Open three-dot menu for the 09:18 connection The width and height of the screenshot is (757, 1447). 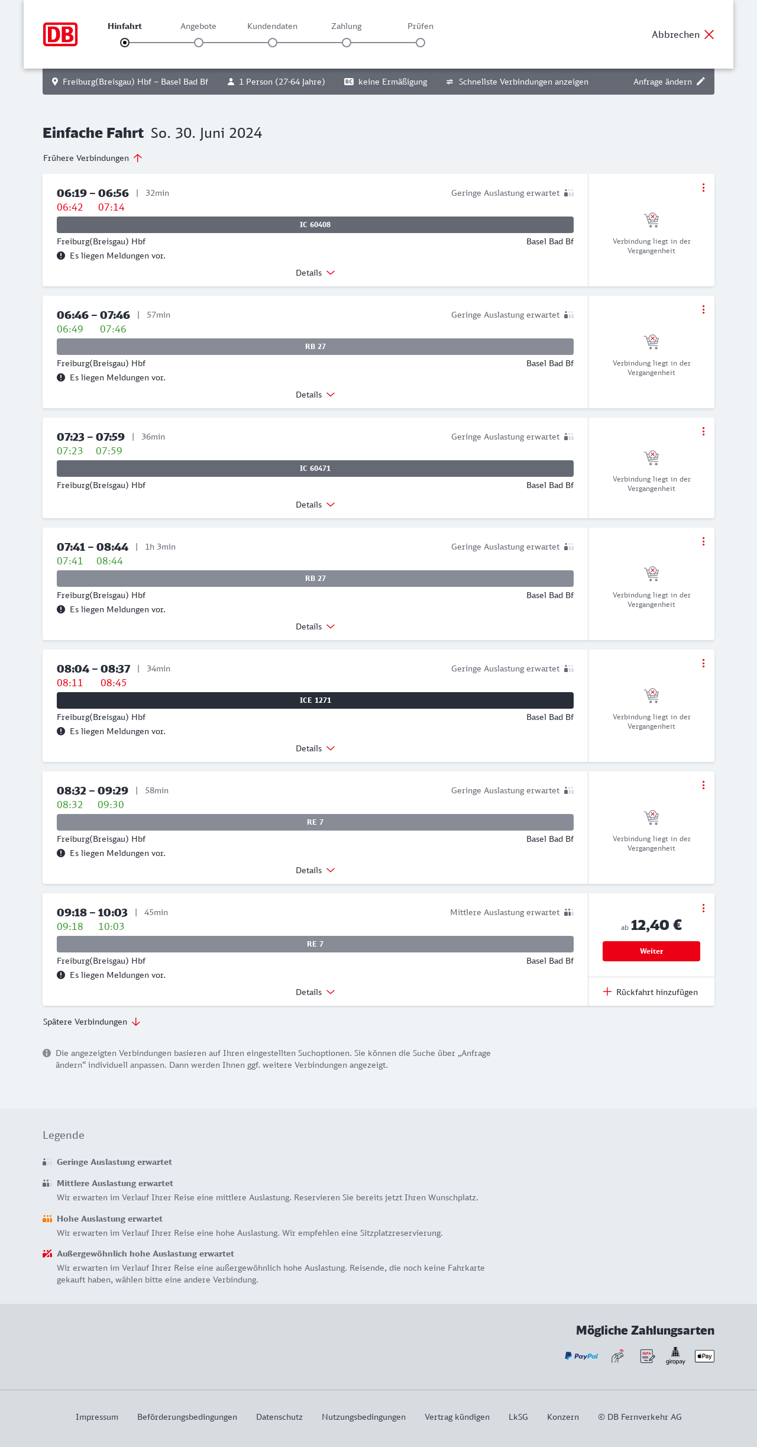[x=703, y=908]
